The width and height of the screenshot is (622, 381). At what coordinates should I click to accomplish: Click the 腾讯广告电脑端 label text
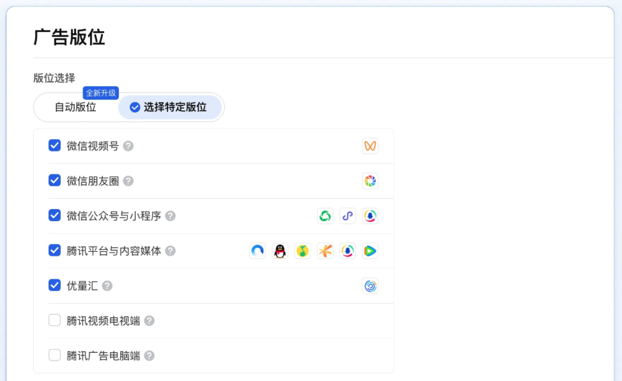coord(103,355)
